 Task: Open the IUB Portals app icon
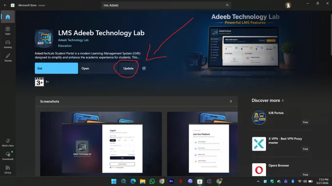(259, 118)
